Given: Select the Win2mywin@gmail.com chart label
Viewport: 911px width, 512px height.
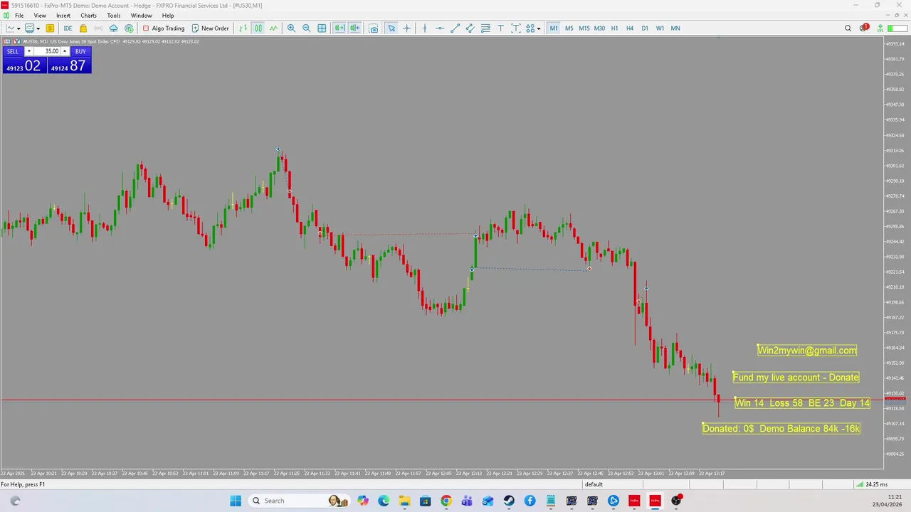Looking at the screenshot, I should 807,350.
